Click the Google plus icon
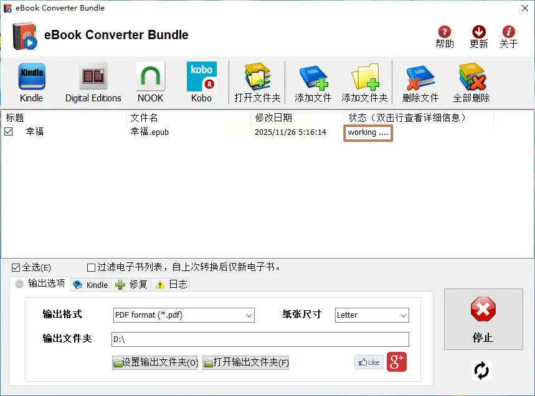The height and width of the screenshot is (396, 535). [x=397, y=362]
